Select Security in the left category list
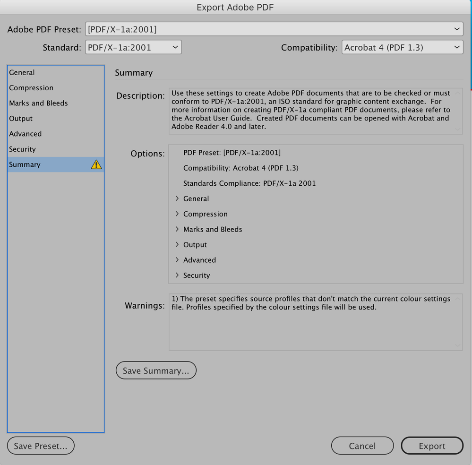Image resolution: width=472 pixels, height=465 pixels. click(x=56, y=149)
